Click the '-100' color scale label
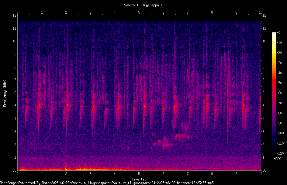The height and width of the screenshot is (185, 287). coord(280,133)
